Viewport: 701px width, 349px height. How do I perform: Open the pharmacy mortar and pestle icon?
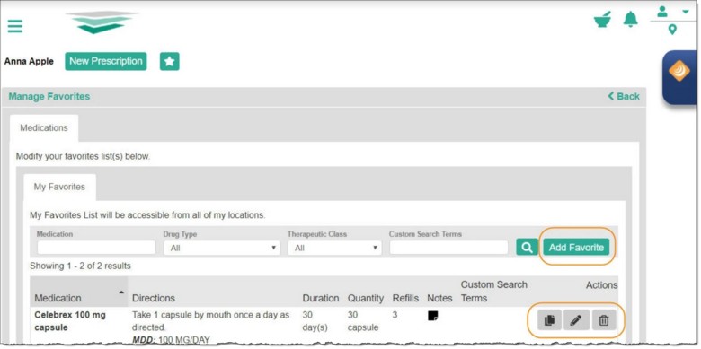tap(603, 20)
